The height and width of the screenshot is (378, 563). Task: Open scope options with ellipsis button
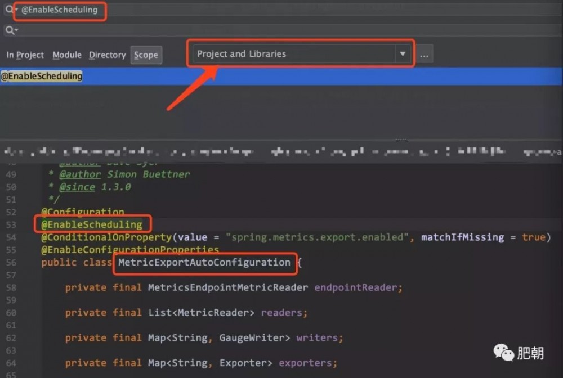424,55
